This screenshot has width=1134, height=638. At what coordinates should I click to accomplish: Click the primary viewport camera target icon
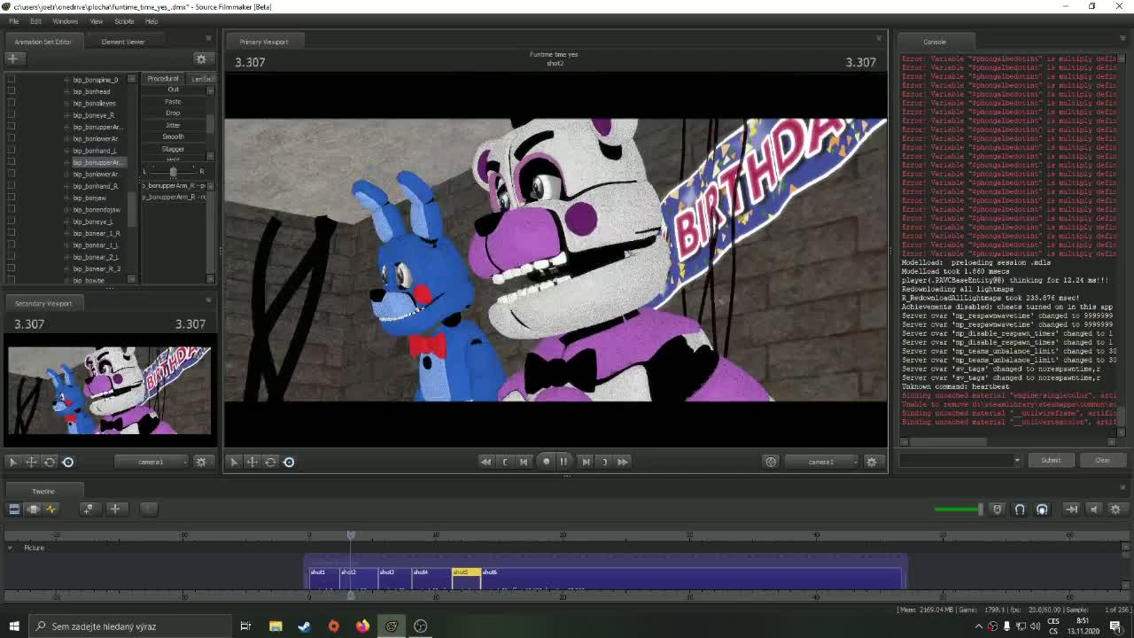pyautogui.click(x=771, y=462)
